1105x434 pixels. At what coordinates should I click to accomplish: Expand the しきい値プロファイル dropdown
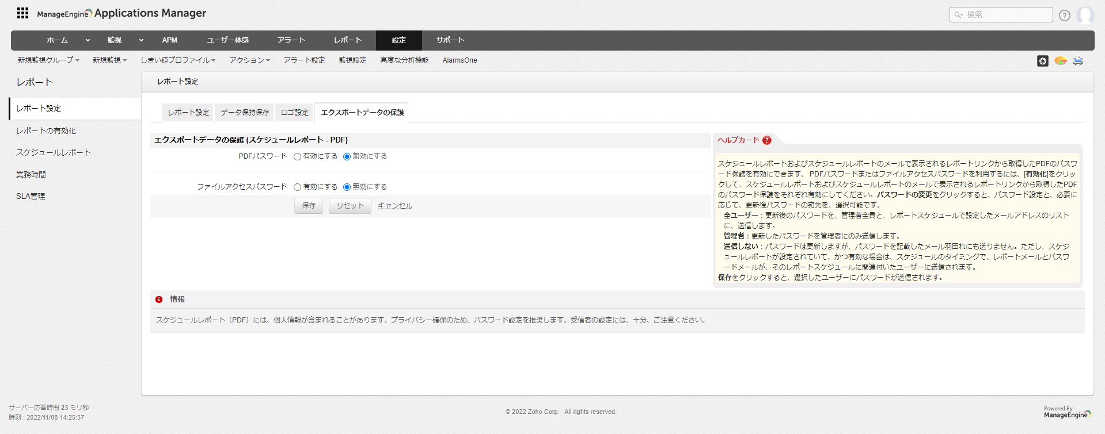click(178, 60)
